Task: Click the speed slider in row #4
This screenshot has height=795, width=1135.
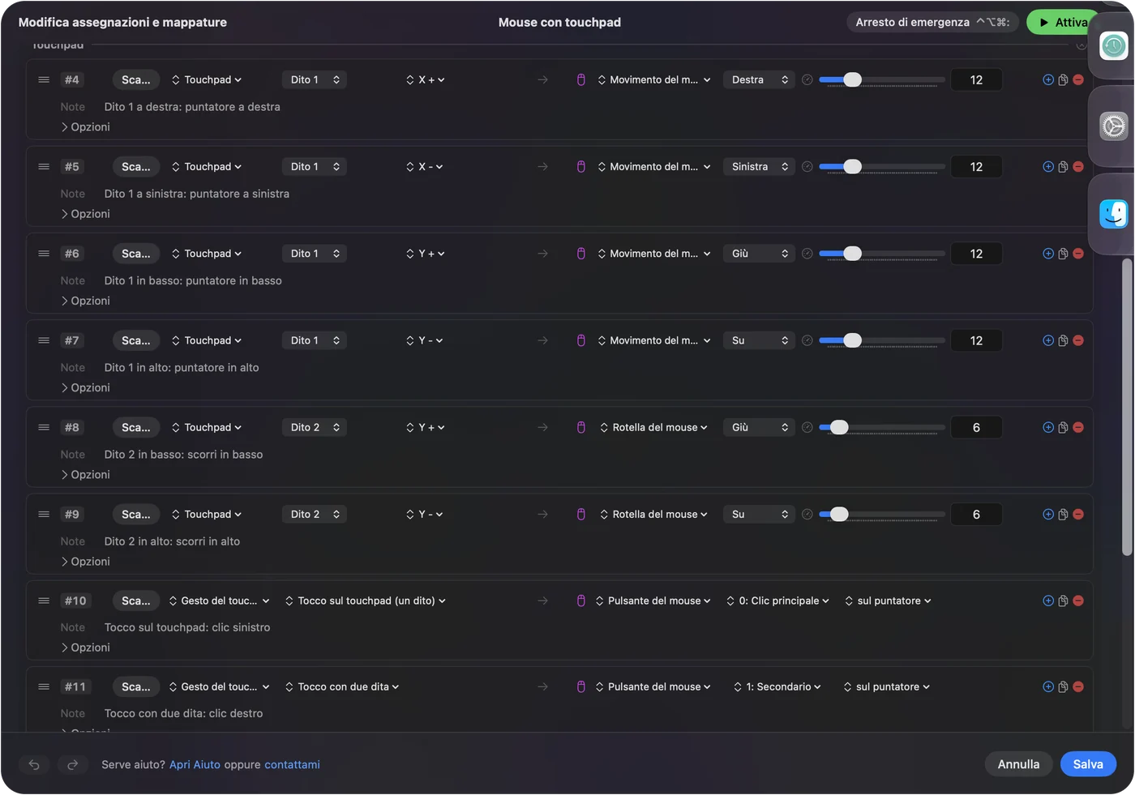Action: coord(882,79)
